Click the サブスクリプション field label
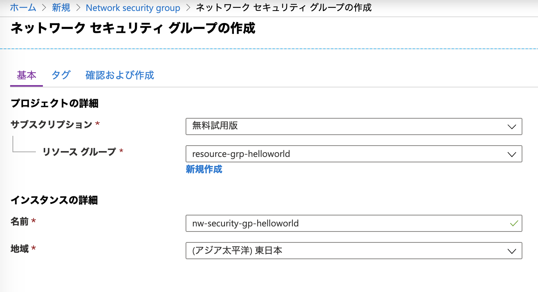This screenshot has width=538, height=292. 51,125
